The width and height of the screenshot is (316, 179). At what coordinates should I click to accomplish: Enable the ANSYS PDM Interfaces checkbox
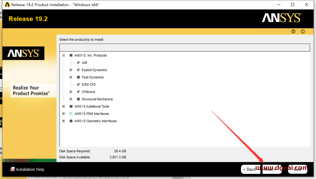coord(71,114)
